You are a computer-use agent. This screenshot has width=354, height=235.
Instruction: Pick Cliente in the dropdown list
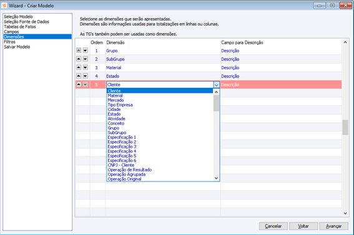coord(160,90)
